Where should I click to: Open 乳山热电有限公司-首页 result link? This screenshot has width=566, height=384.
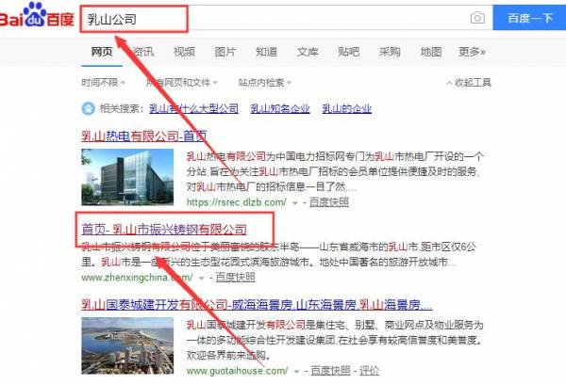click(144, 136)
